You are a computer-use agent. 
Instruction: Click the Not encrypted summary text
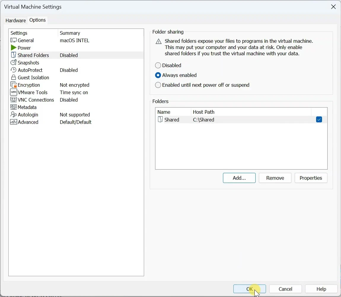pos(75,85)
